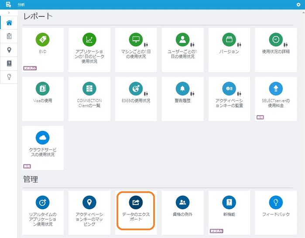Click candlestick chart icon on E365 tile
This screenshot has width=305, height=238.
146,94
